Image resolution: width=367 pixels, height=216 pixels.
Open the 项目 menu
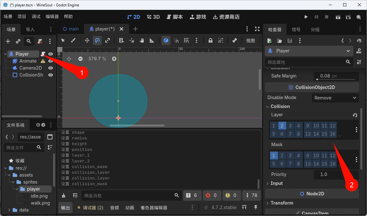point(22,17)
